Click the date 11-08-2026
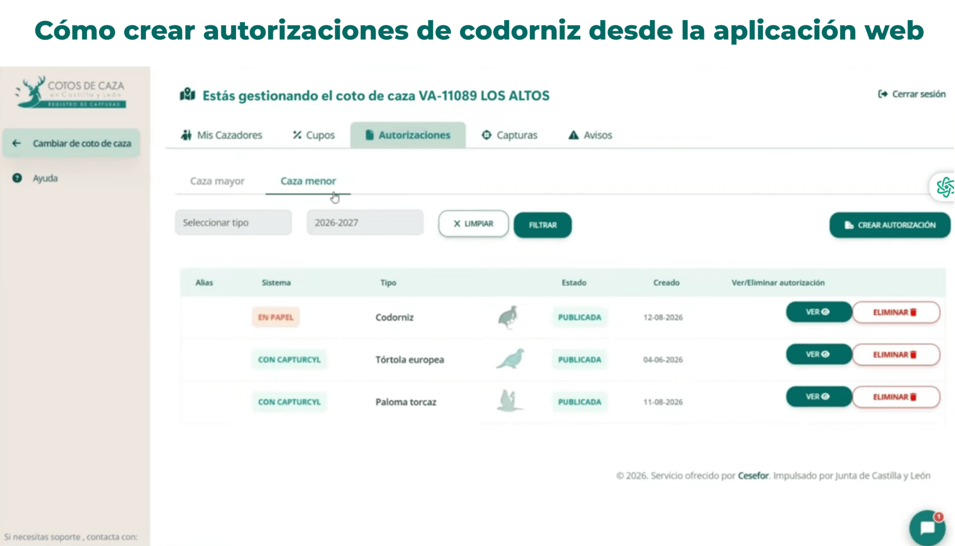The width and height of the screenshot is (955, 546). [x=663, y=402]
